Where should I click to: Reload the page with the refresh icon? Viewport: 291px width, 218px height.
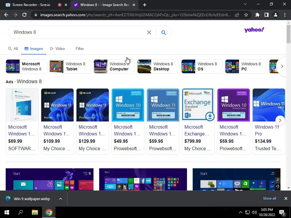point(24,15)
